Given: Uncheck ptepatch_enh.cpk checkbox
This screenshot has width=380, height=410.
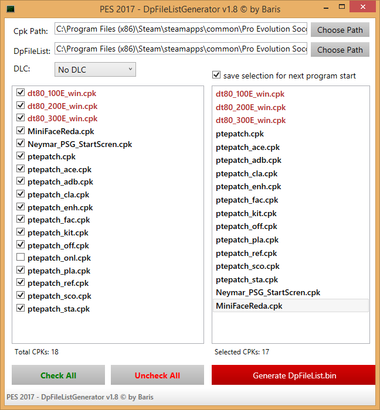Looking at the screenshot, I should coord(21,207).
